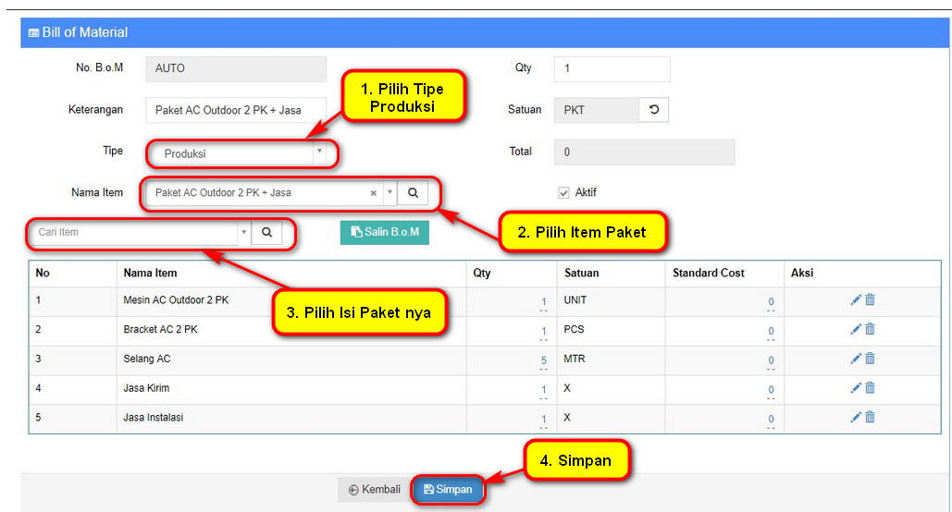Click search icon beside Cari Item field
Image resolution: width=952 pixels, height=512 pixels.
click(266, 233)
